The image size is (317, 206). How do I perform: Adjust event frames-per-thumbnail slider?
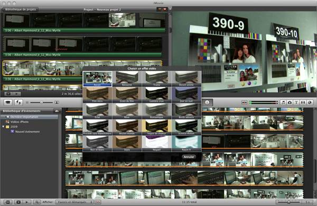pyautogui.click(x=289, y=202)
